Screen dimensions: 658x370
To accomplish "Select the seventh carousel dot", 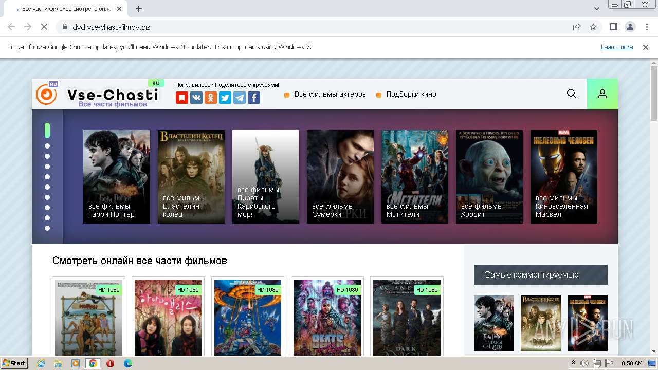I will pyautogui.click(x=47, y=197).
